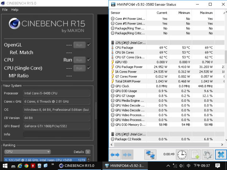
Task: Reset sensor timer with the clock icon
Action: (182, 155)
